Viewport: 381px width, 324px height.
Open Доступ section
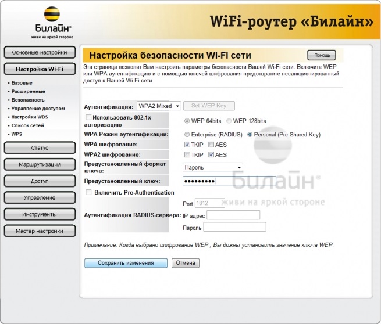[x=40, y=181]
